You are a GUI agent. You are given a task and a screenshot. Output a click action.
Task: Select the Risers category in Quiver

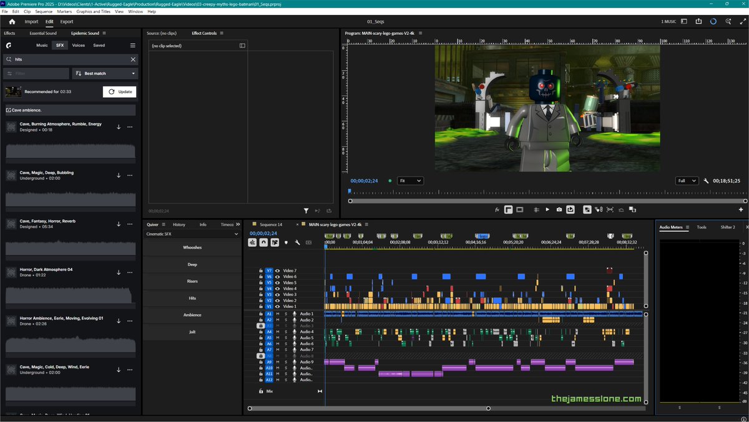click(192, 281)
